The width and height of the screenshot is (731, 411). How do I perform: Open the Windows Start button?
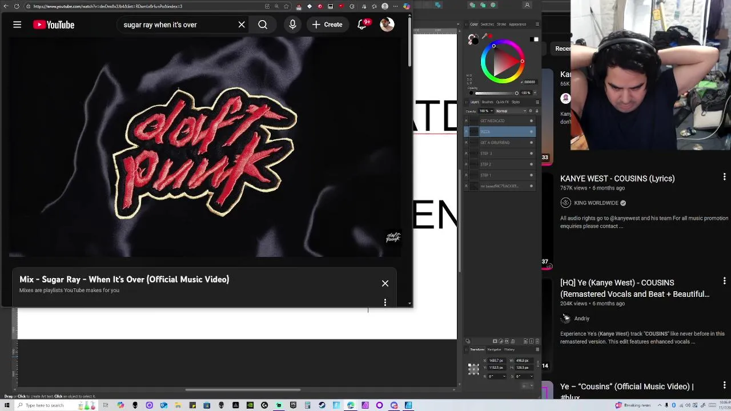click(x=6, y=405)
